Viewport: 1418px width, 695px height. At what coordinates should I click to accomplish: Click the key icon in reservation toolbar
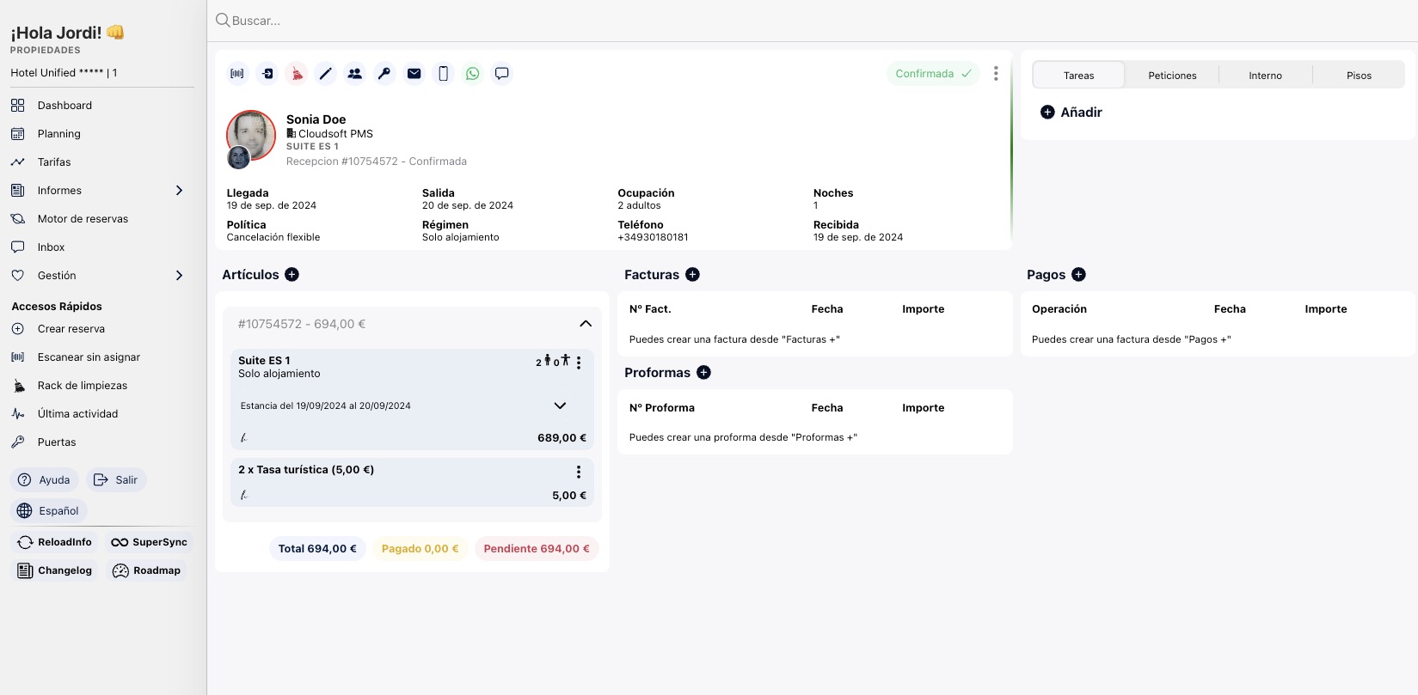click(x=384, y=74)
